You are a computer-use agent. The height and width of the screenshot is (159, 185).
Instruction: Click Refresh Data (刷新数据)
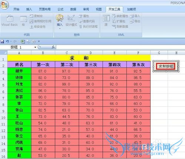(x=120, y=27)
